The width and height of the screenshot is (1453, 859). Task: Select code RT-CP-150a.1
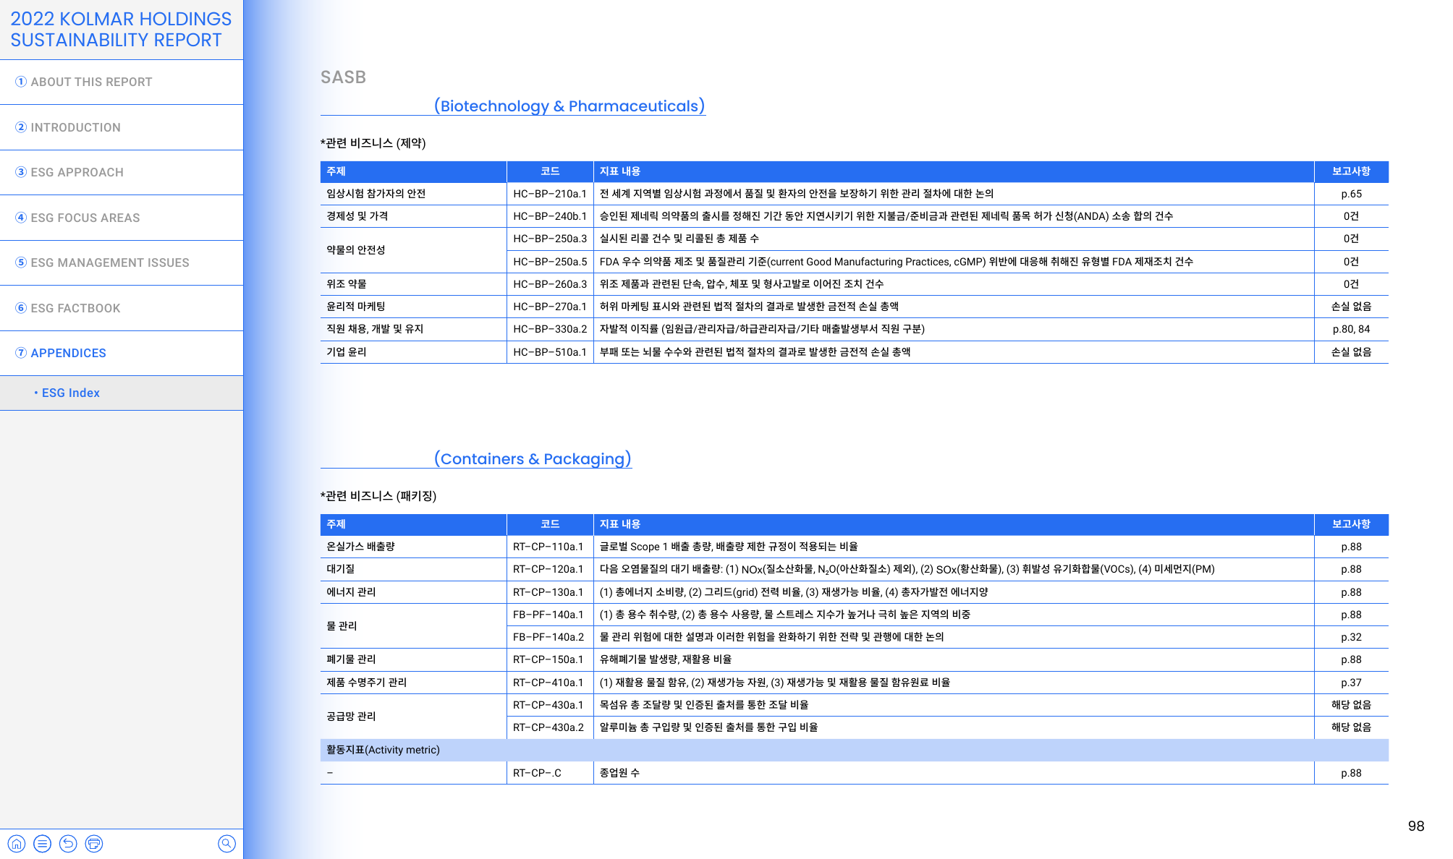pyautogui.click(x=548, y=659)
